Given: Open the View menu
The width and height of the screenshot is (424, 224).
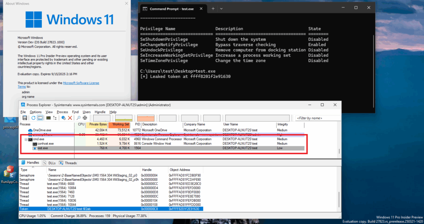Looking at the screenshot, I should tap(49, 112).
